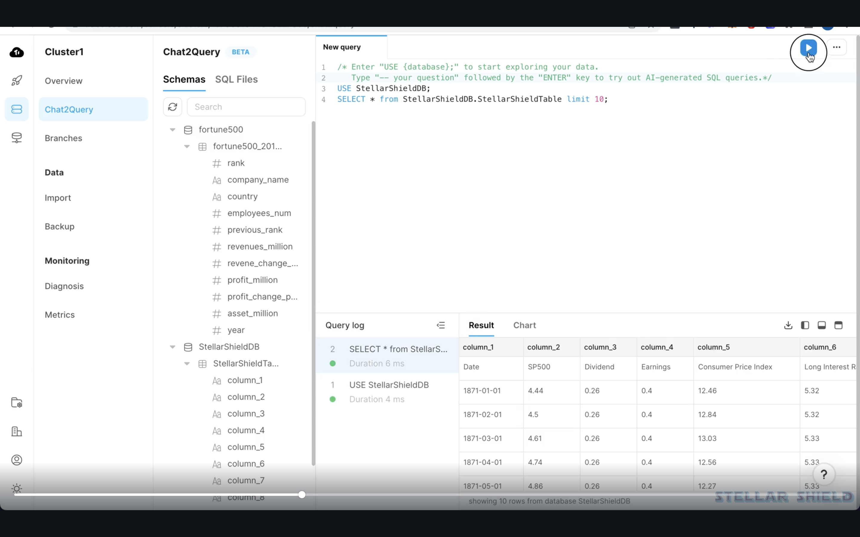Toggle the light/dark theme sun icon
This screenshot has width=860, height=537.
(x=17, y=489)
